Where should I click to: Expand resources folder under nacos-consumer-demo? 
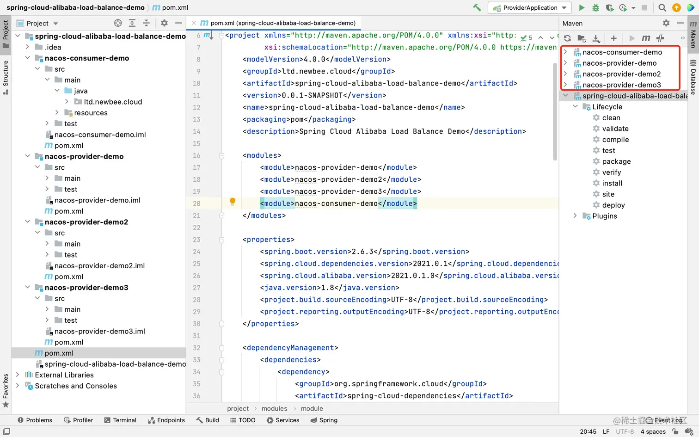click(x=57, y=112)
